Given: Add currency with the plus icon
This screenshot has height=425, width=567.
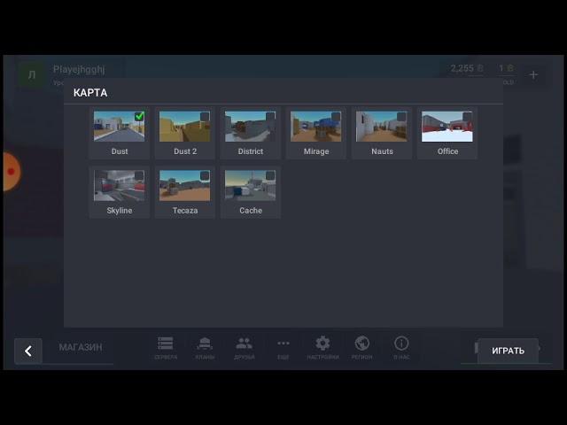Looking at the screenshot, I should point(533,74).
